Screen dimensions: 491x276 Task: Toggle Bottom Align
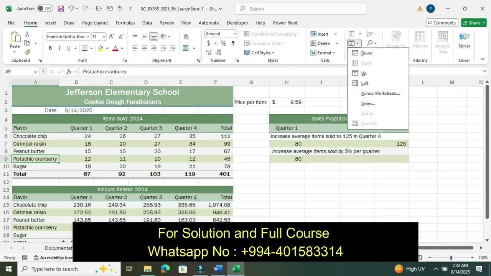(x=154, y=37)
